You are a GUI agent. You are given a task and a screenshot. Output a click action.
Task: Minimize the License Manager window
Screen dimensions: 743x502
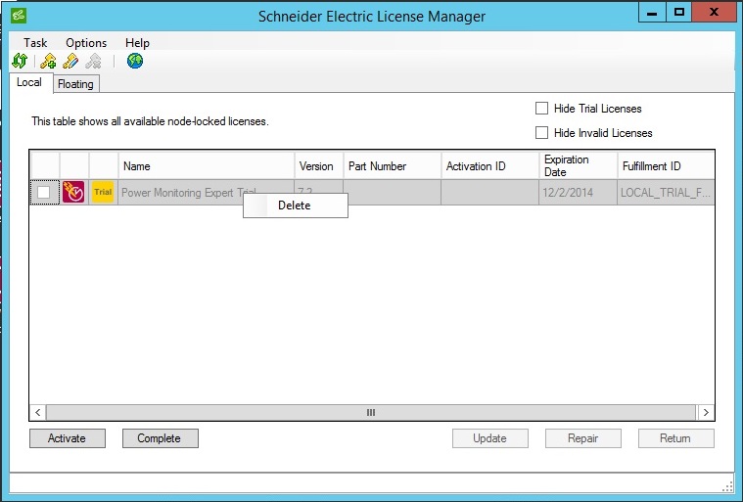(x=652, y=12)
